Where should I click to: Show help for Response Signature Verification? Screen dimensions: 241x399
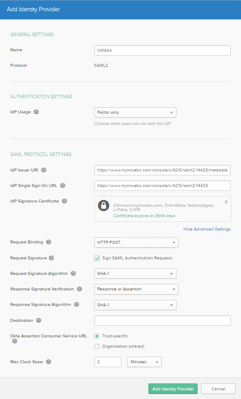tap(79, 289)
